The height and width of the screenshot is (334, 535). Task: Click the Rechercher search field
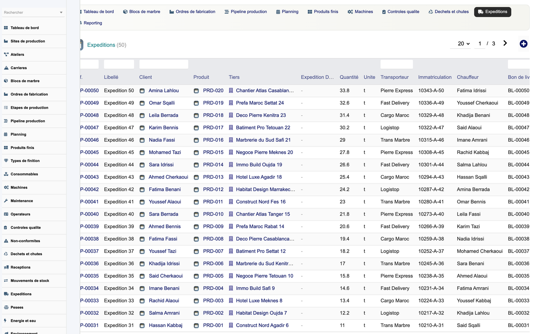pos(30,13)
